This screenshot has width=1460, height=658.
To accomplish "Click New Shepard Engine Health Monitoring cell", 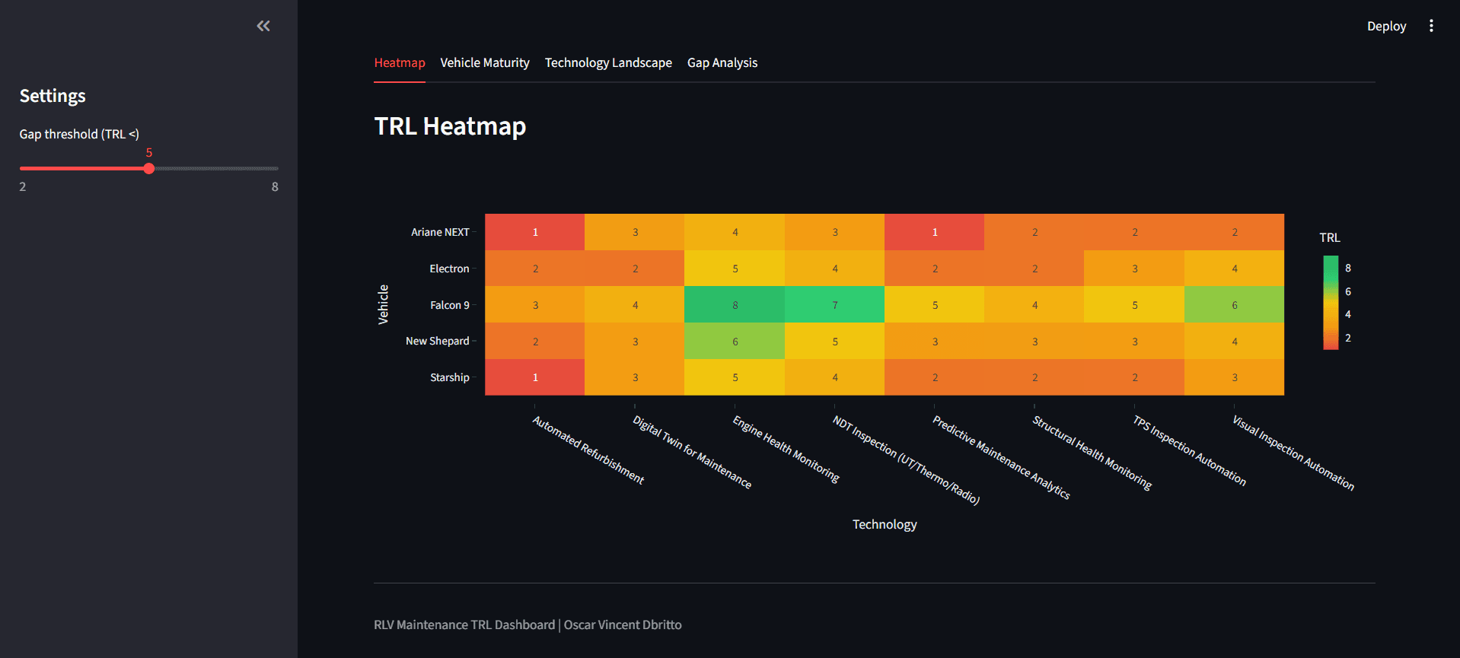I will [735, 341].
